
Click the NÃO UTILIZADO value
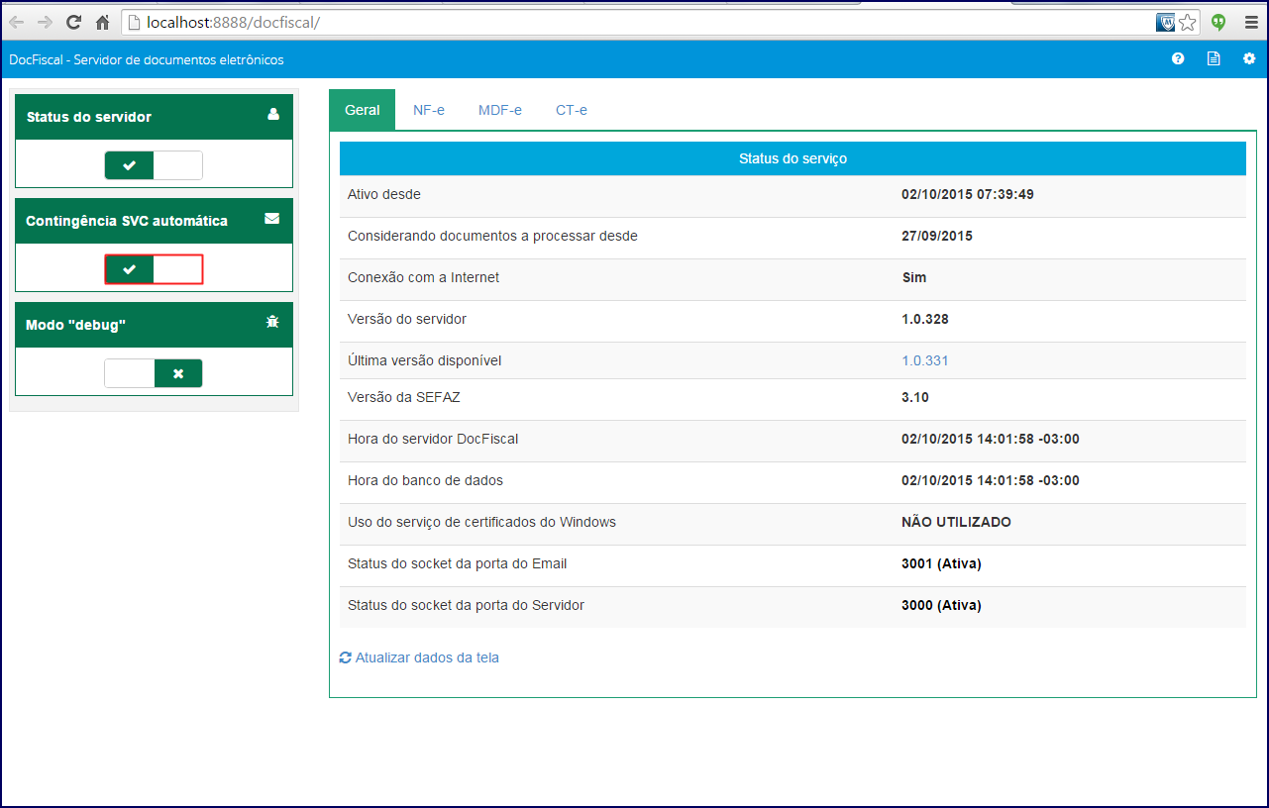(x=957, y=522)
